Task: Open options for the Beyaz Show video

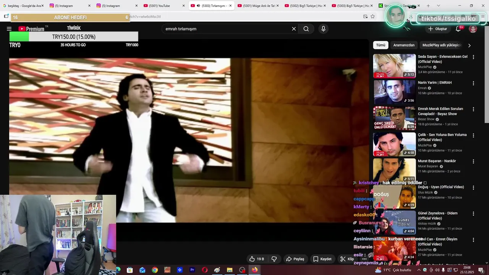Action: (473, 109)
